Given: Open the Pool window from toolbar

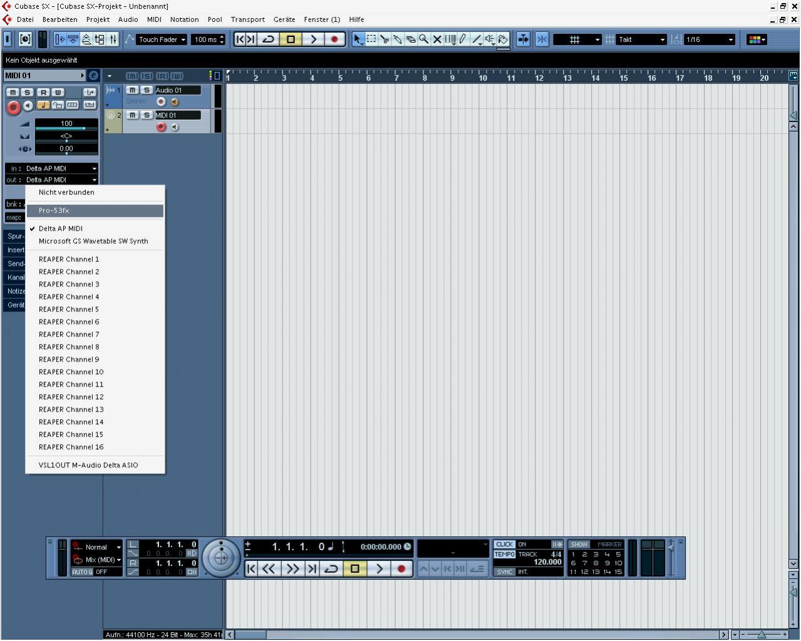Looking at the screenshot, I should pos(100,39).
